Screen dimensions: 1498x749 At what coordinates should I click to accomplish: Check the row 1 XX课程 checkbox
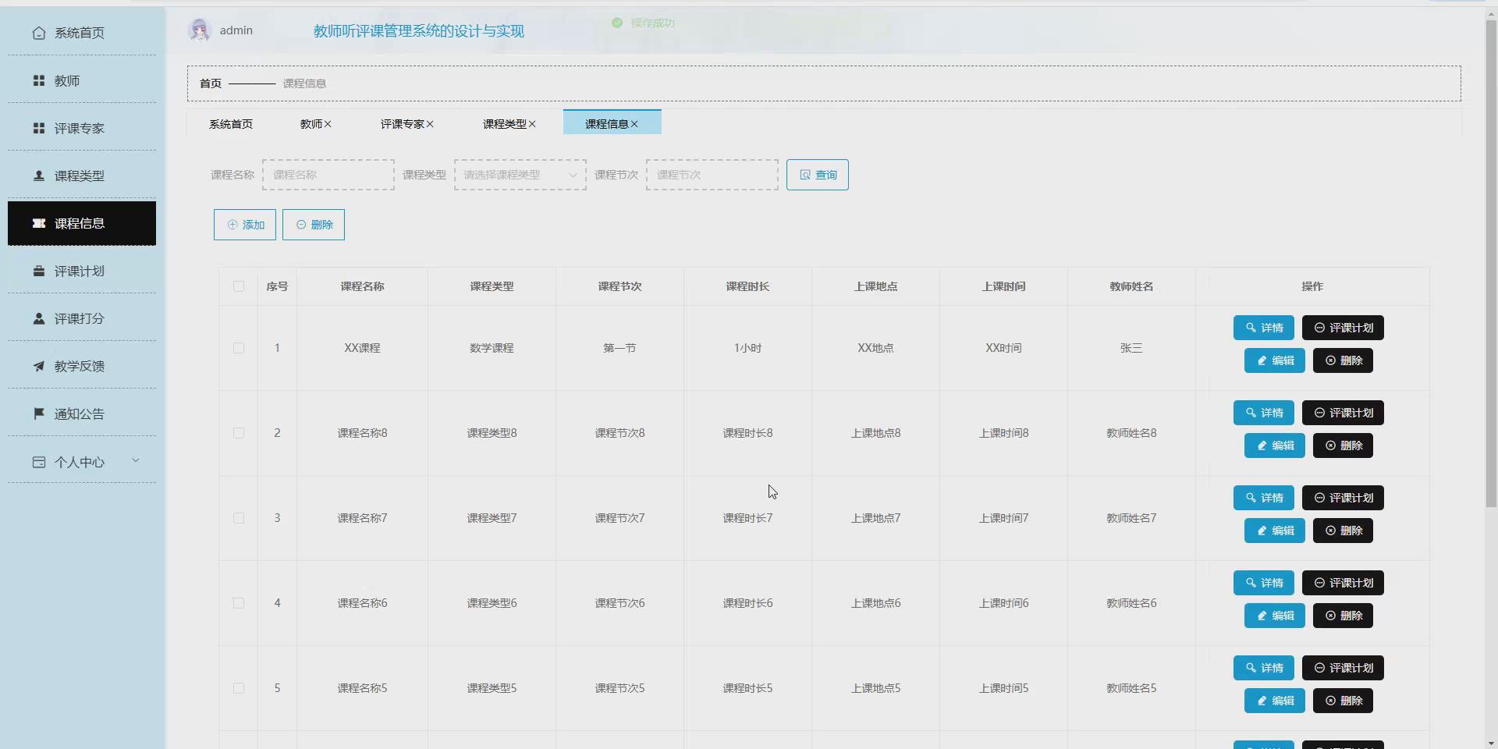239,348
